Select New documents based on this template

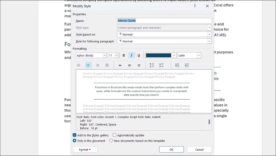111,141
